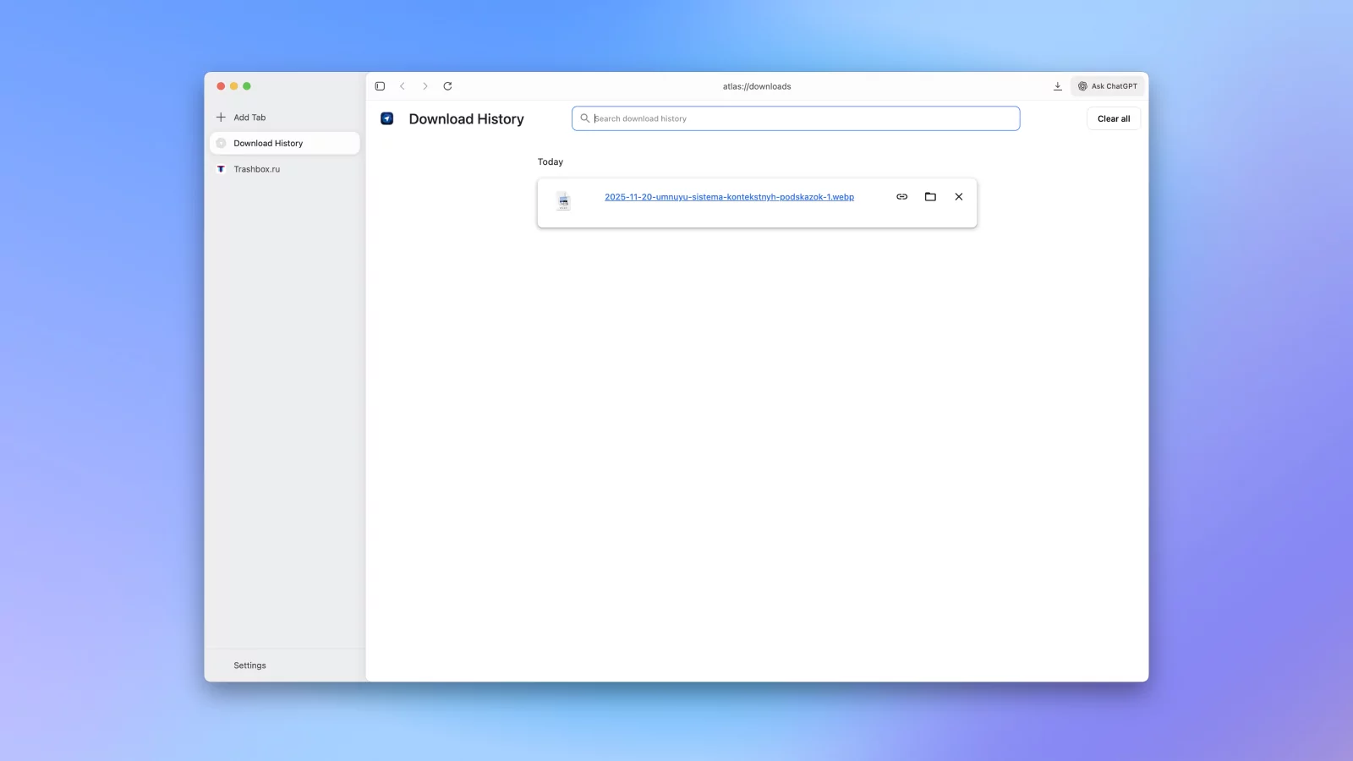Go forward with the forward arrow
Viewport: 1353px width, 761px height.
[425, 86]
